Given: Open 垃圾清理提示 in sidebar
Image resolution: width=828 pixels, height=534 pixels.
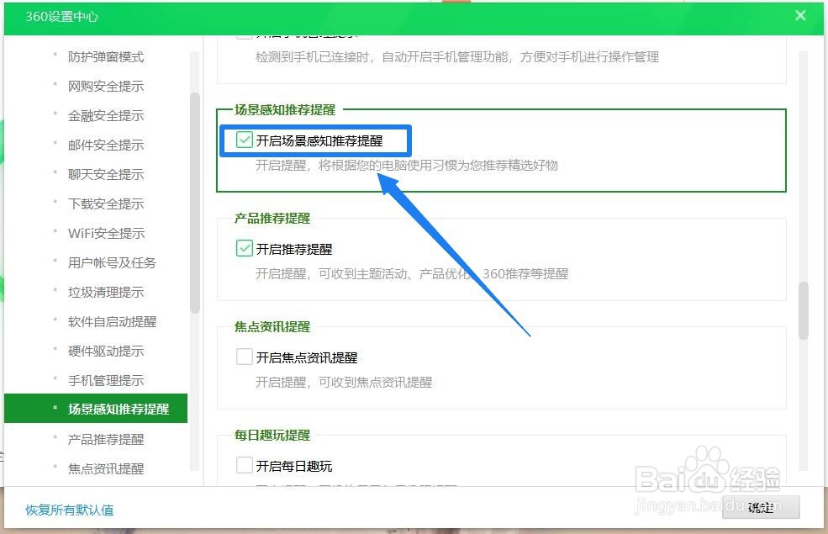Looking at the screenshot, I should coord(106,292).
